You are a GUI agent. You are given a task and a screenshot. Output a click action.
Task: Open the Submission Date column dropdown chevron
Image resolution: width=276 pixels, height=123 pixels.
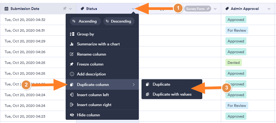[70, 9]
